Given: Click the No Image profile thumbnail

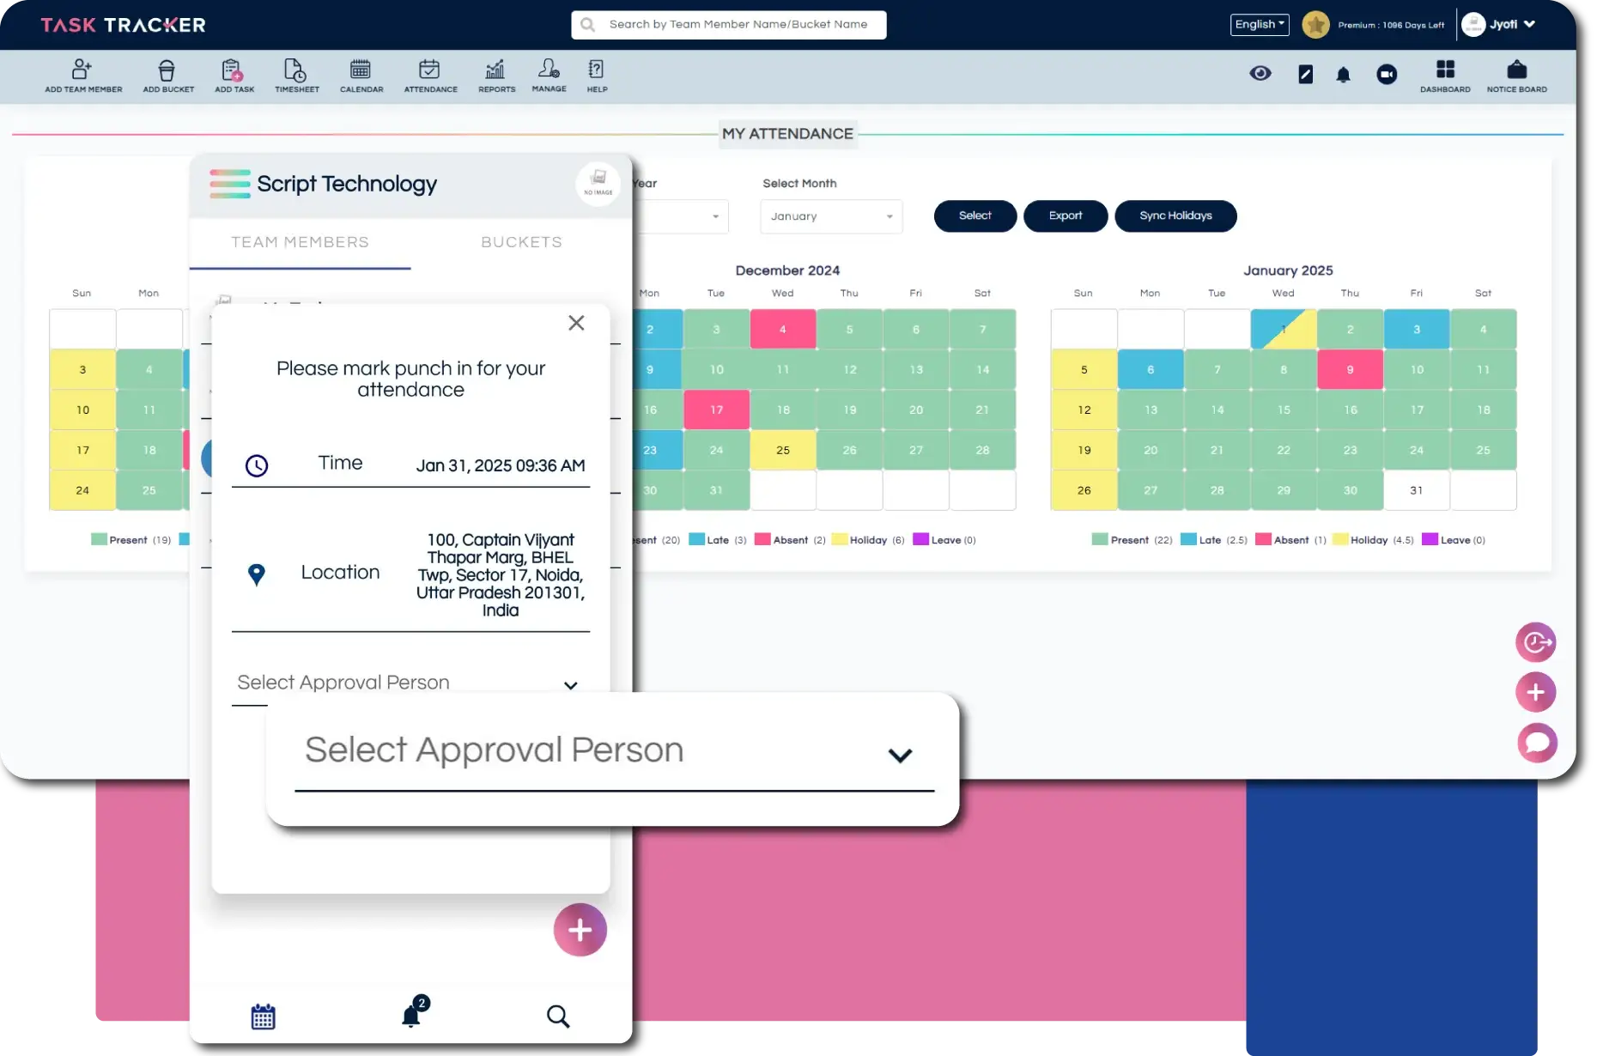Looking at the screenshot, I should click(598, 183).
